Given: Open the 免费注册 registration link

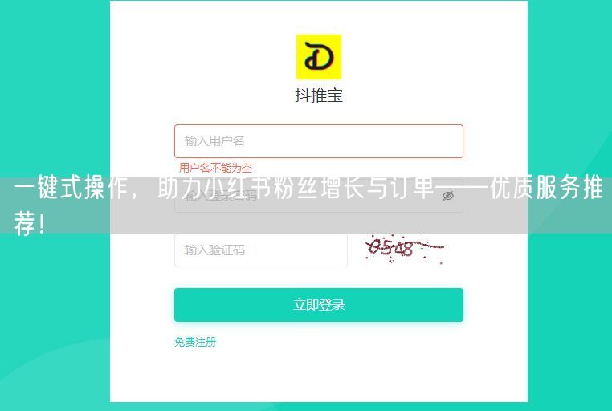Looking at the screenshot, I should (195, 342).
